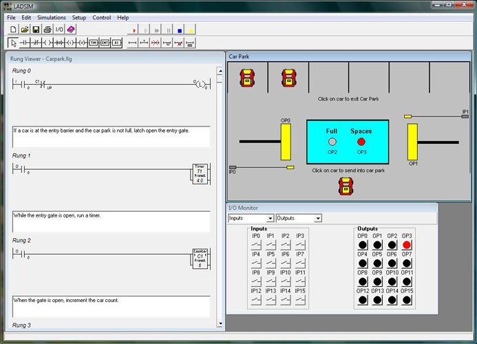The height and width of the screenshot is (344, 477).
Task: Click the Rung 0 comment text box
Action: [x=110, y=136]
